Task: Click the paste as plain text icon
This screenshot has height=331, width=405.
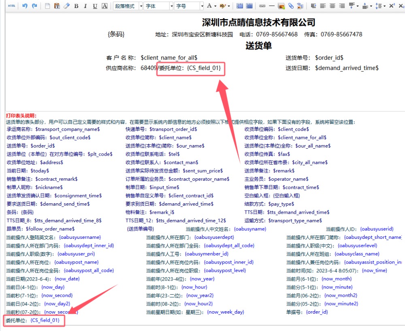Action: (57, 6)
